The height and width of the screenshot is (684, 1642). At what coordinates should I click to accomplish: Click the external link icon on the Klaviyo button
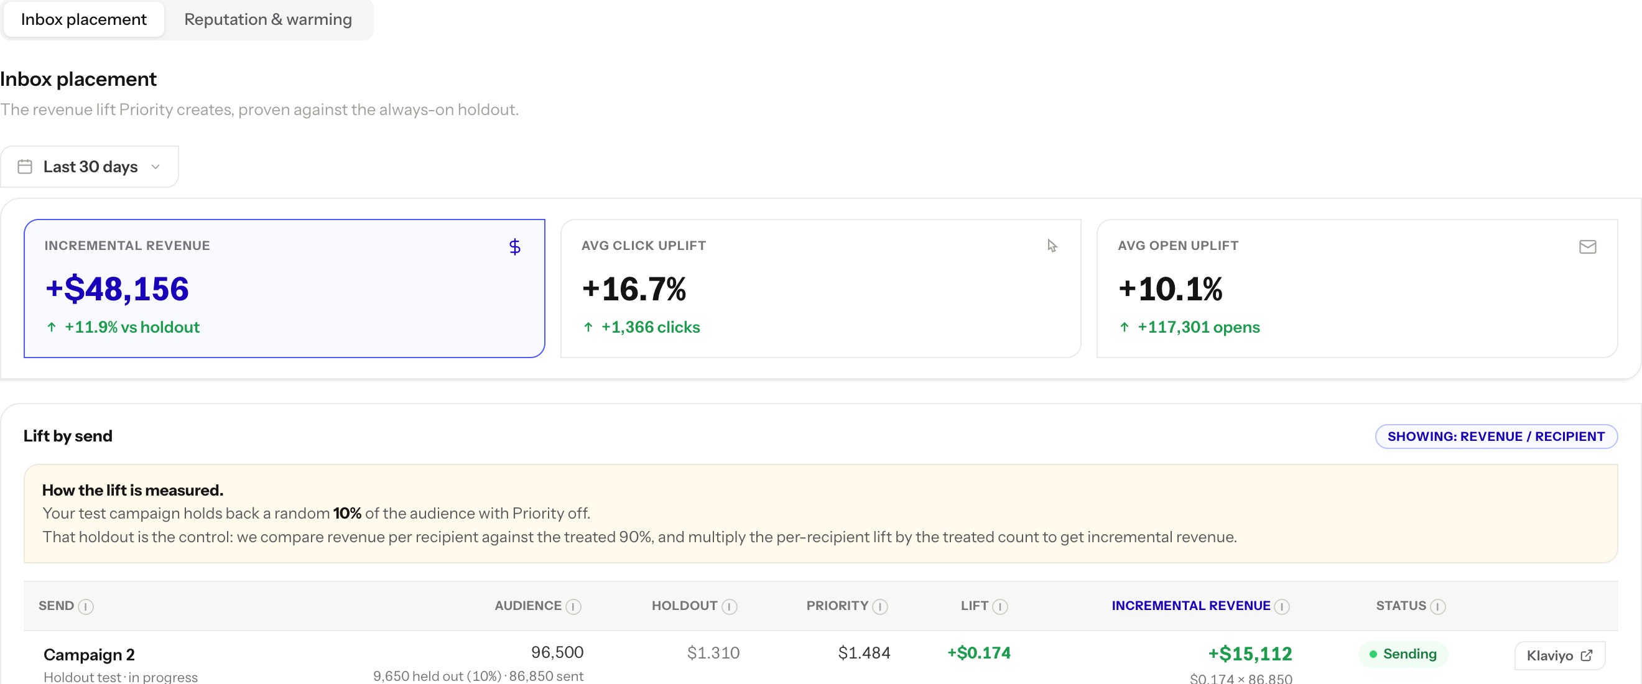tap(1587, 655)
